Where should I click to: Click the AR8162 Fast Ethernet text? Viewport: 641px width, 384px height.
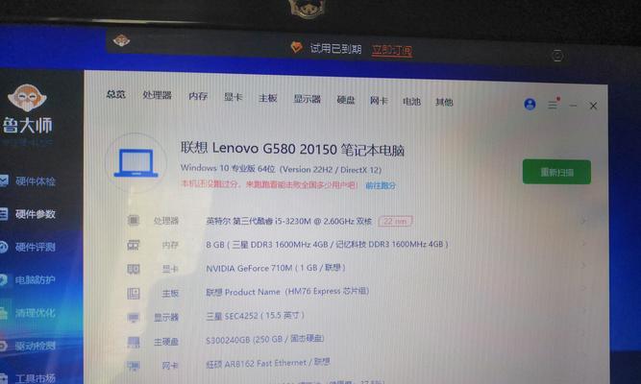click(x=268, y=363)
